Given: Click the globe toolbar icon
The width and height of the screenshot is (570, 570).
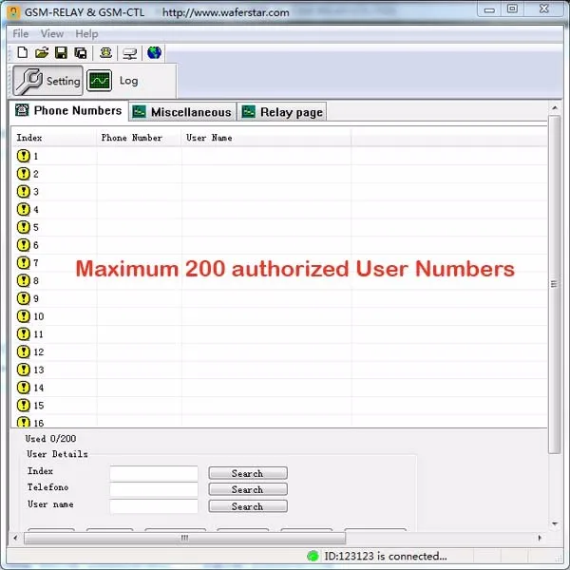Looking at the screenshot, I should click(x=155, y=52).
